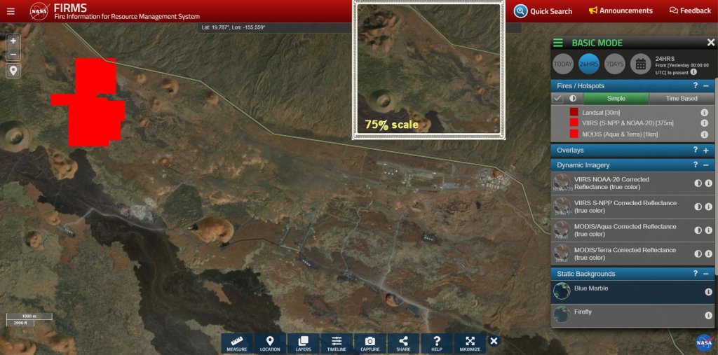Open Quick Search
This screenshot has height=355, width=718.
click(x=543, y=11)
